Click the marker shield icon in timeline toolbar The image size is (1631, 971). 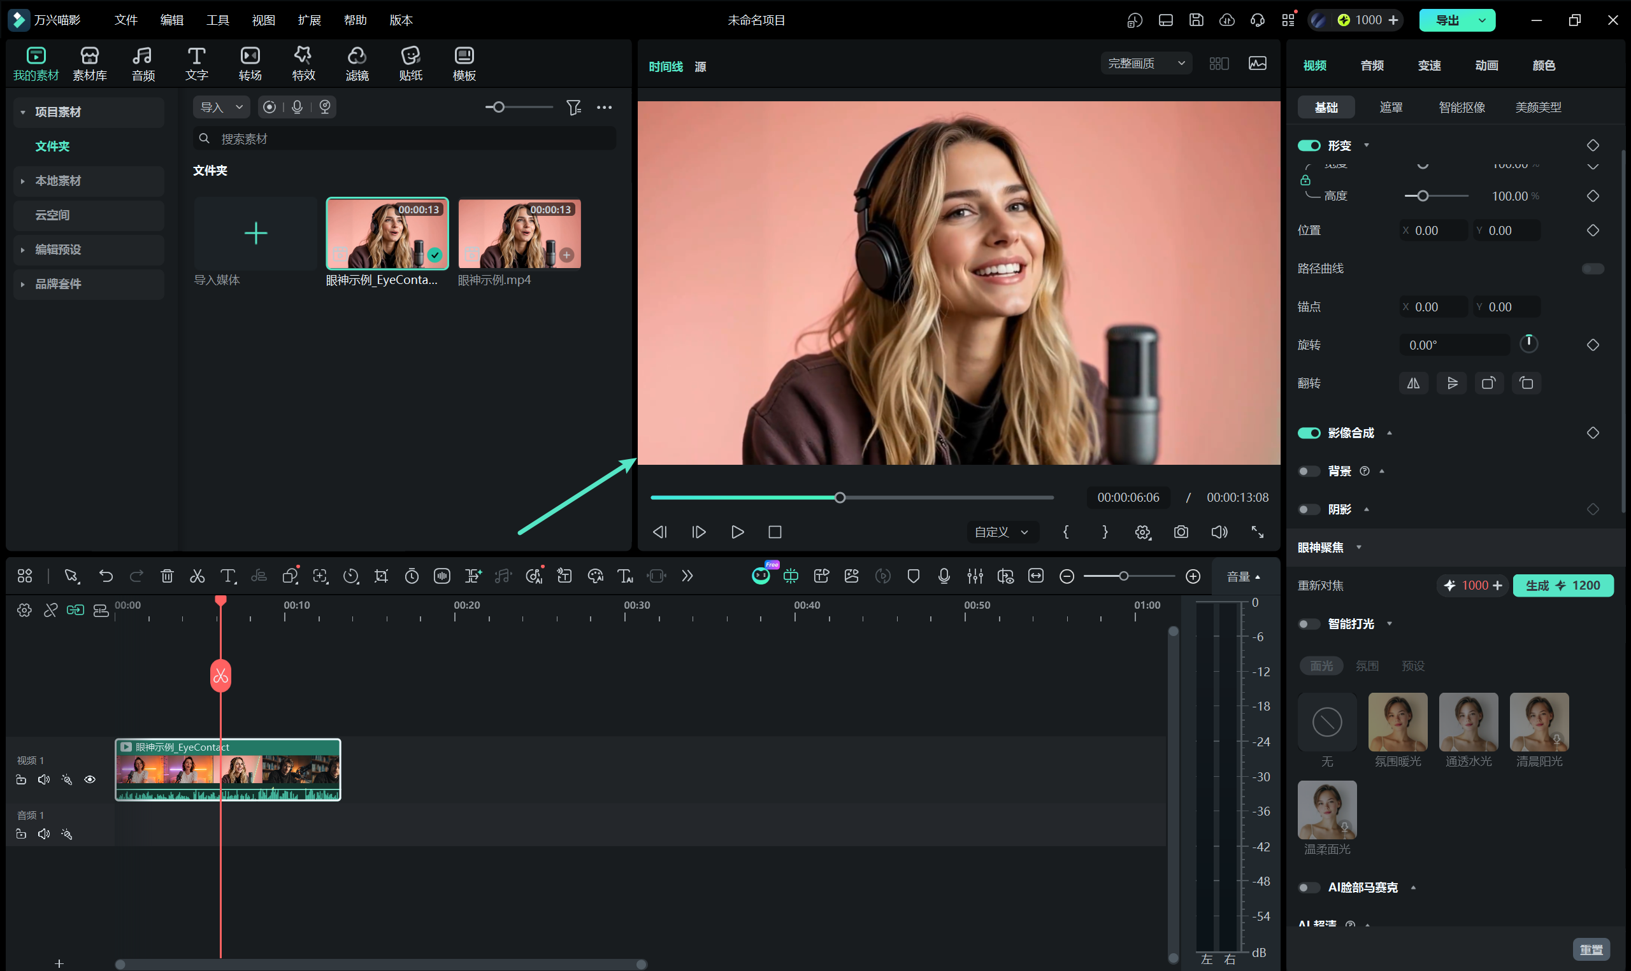click(914, 576)
